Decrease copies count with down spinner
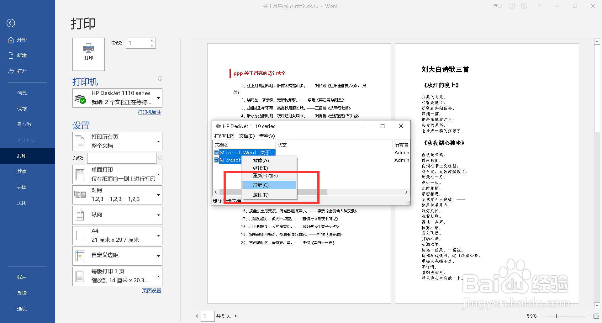The image size is (602, 323). coord(152,46)
